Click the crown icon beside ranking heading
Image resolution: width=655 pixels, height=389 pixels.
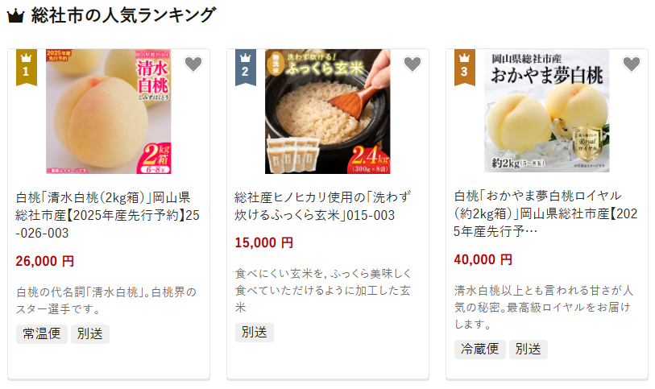tap(16, 16)
